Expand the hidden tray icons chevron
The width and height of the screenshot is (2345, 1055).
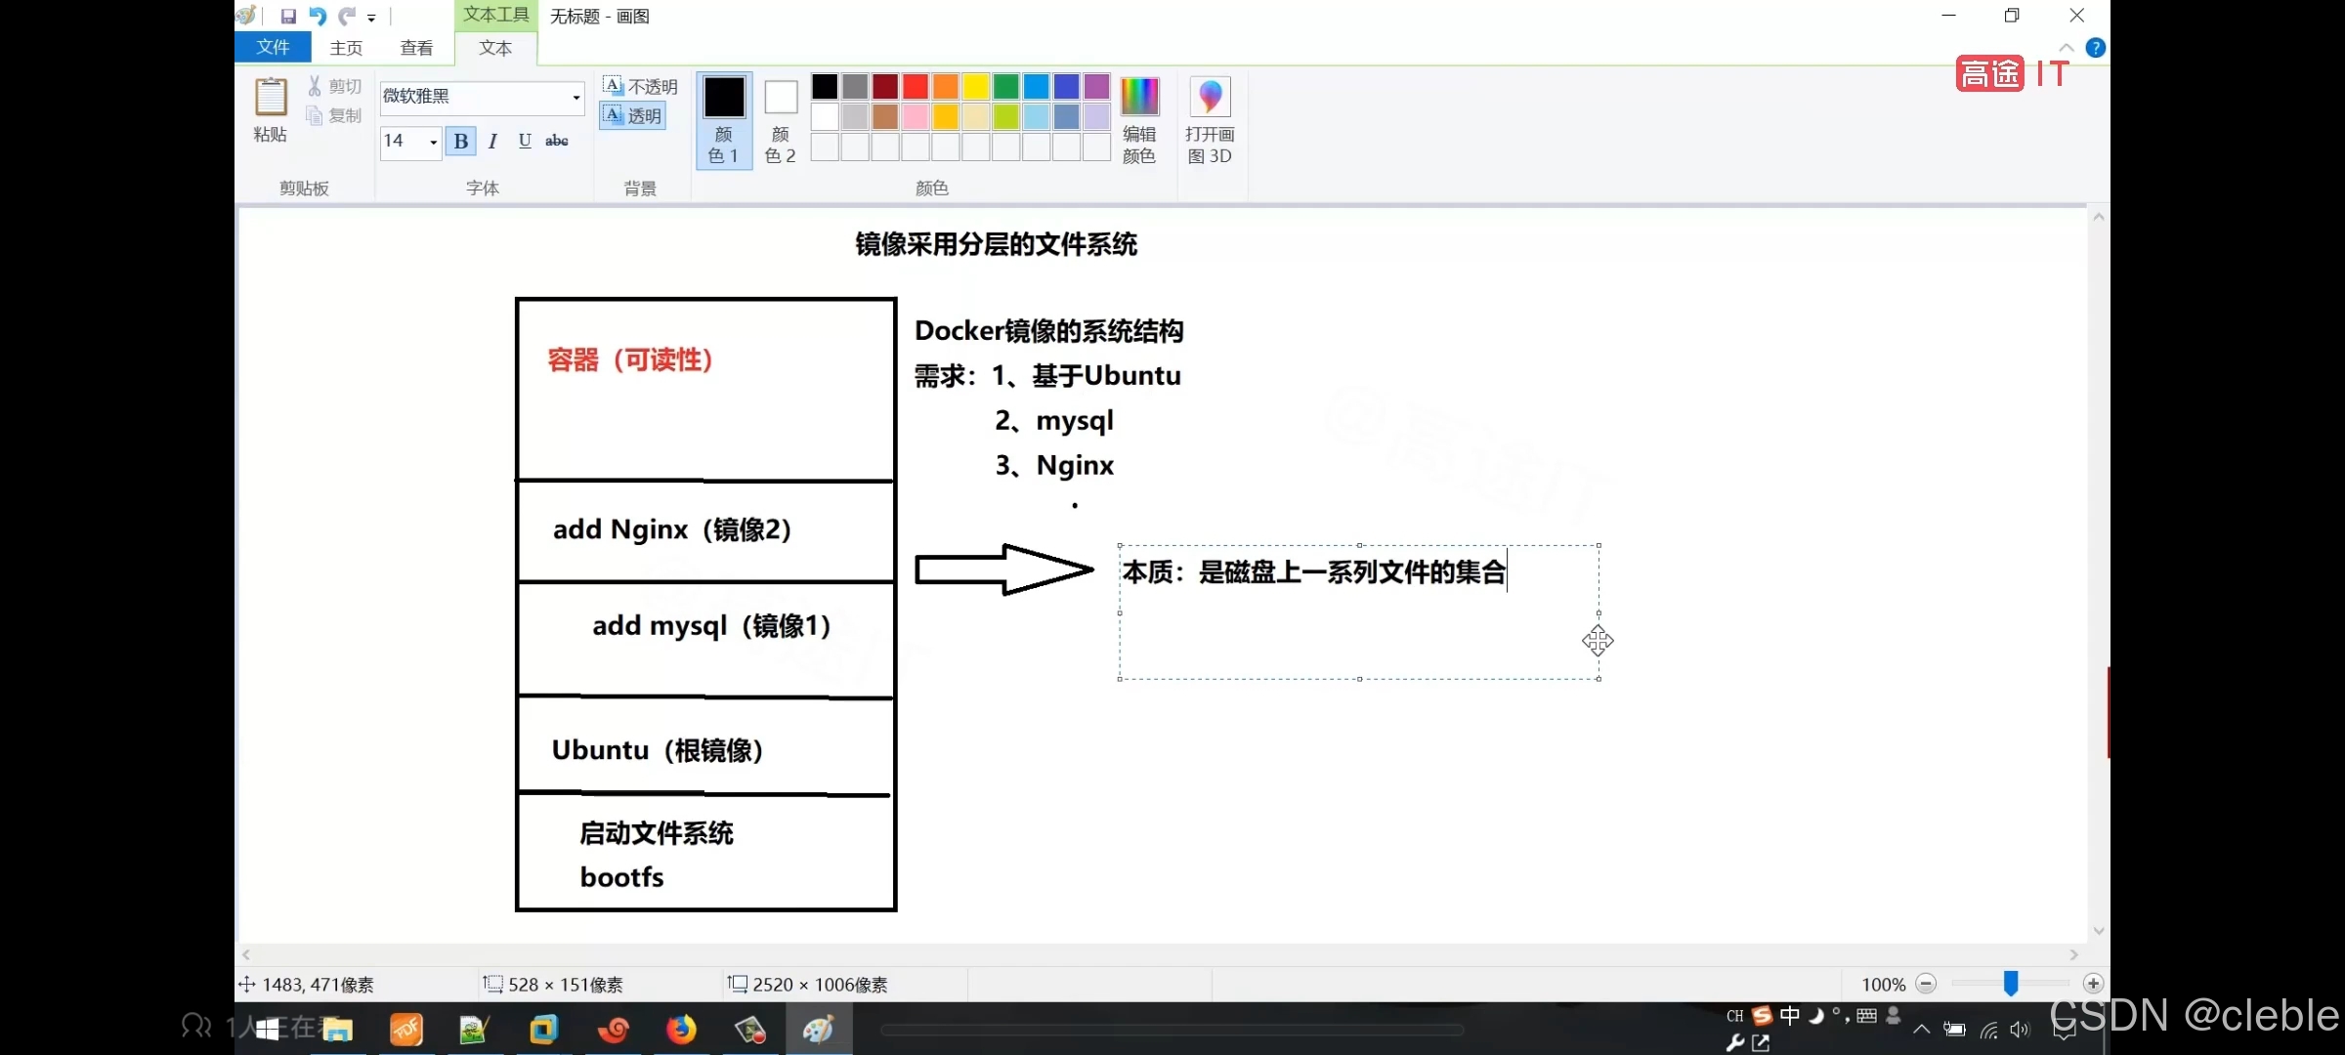[x=1921, y=1029]
